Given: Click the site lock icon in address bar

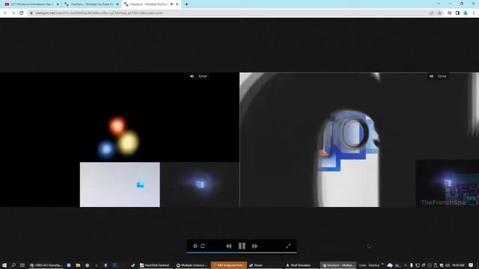Looking at the screenshot, I should click(x=31, y=13).
